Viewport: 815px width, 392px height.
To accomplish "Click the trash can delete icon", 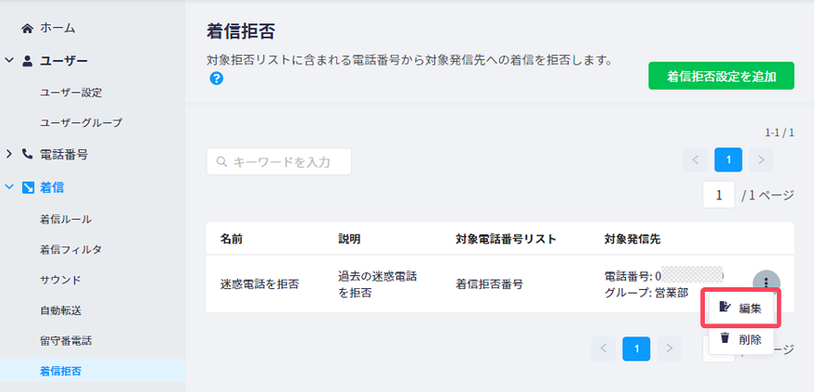I will (725, 338).
